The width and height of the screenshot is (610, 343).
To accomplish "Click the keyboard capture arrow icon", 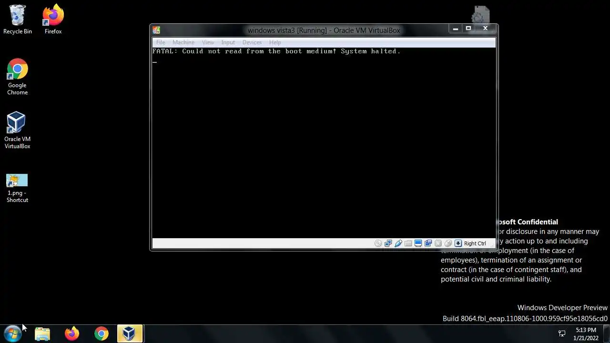I will [x=458, y=243].
